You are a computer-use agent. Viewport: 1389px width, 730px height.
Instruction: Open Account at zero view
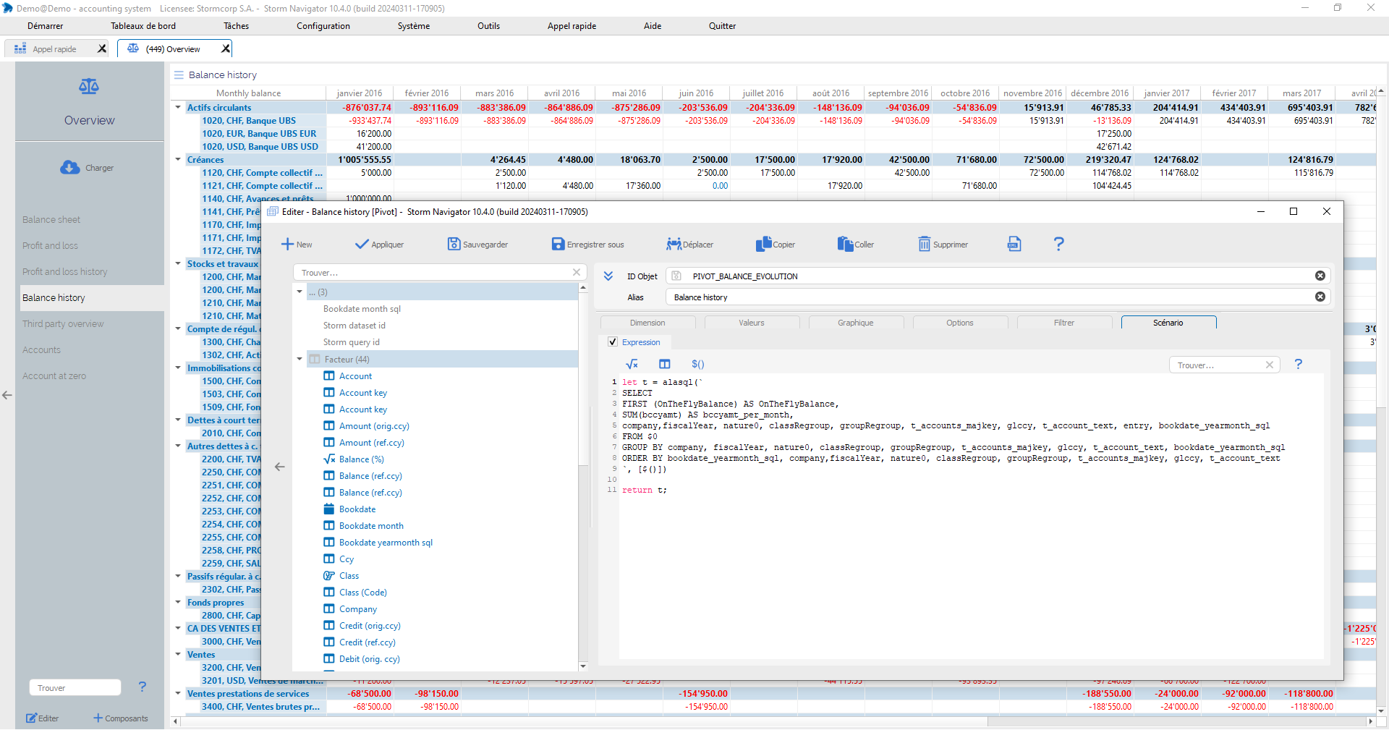click(54, 375)
